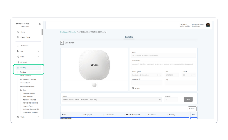Toggle the Active checkbox

133,88
